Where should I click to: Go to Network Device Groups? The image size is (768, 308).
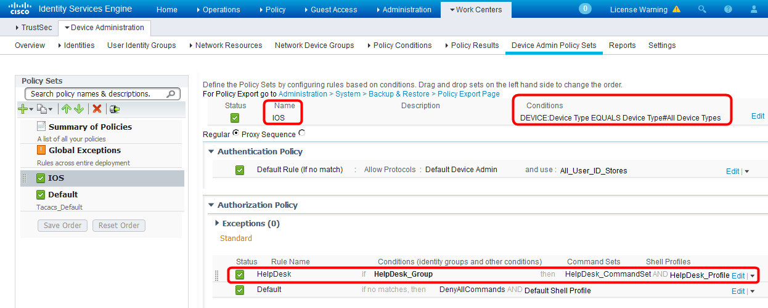click(314, 45)
